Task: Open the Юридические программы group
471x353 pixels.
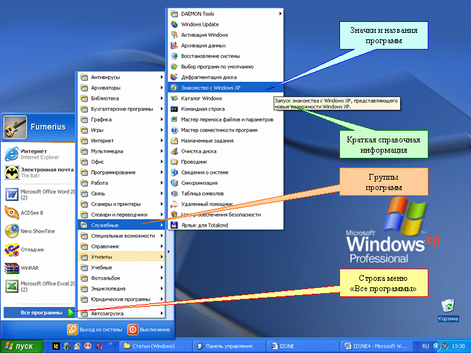Action: tap(121, 299)
